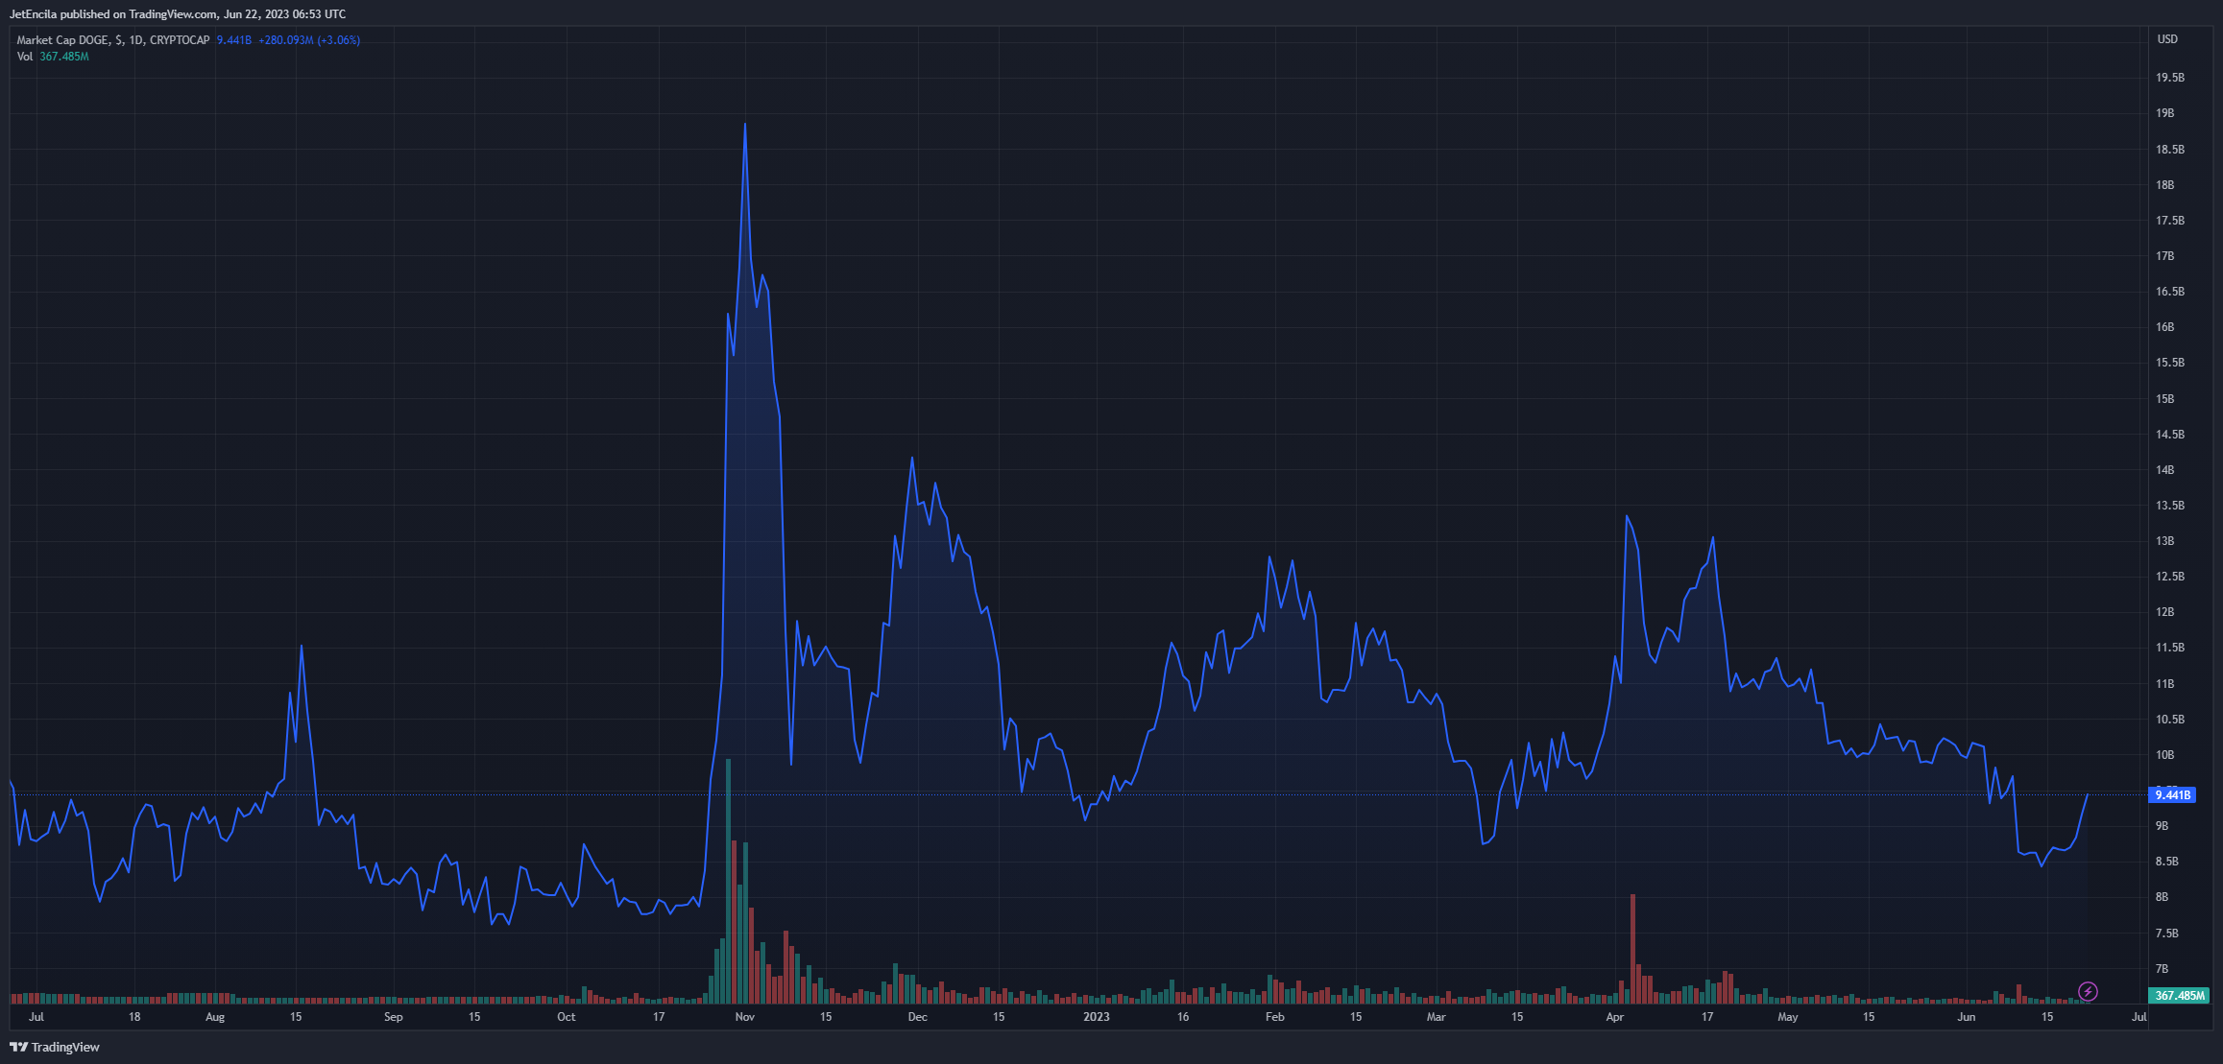Click the tallest green volume bar near November

[728, 883]
